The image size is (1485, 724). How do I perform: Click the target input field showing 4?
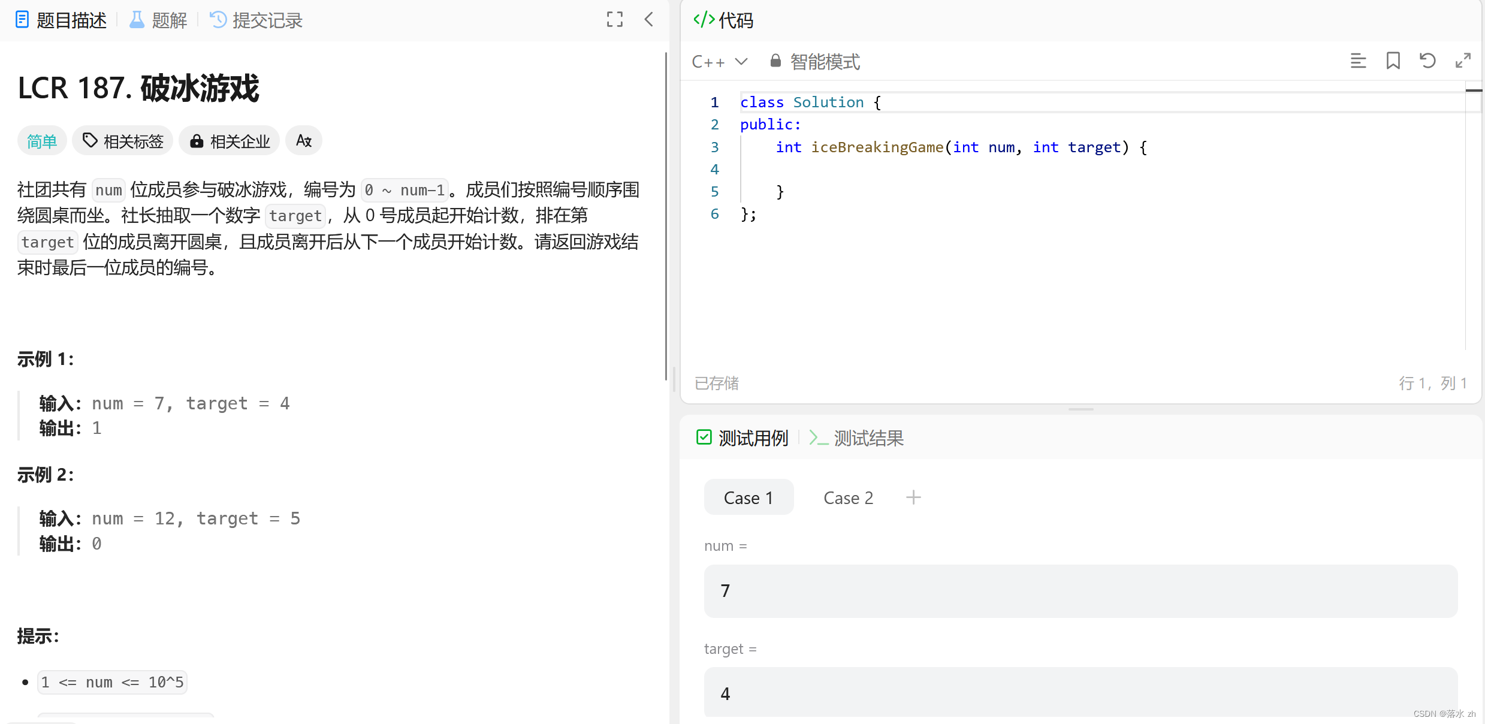(1080, 693)
